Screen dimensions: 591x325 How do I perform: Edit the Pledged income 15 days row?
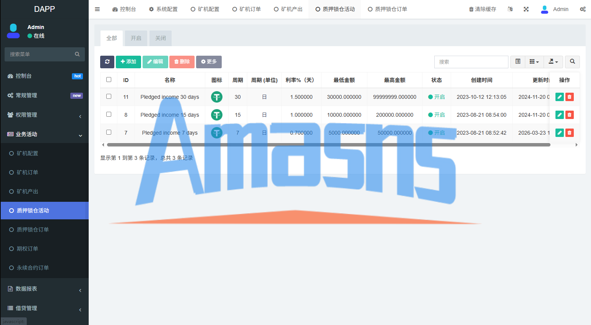point(560,115)
